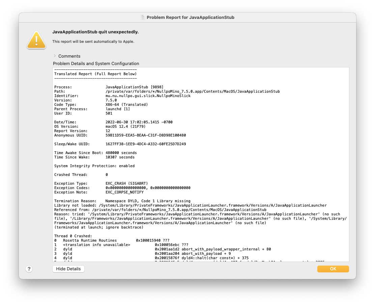Click 'Problem Details and System Configuration' label
This screenshot has height=304, width=375.
pos(96,64)
